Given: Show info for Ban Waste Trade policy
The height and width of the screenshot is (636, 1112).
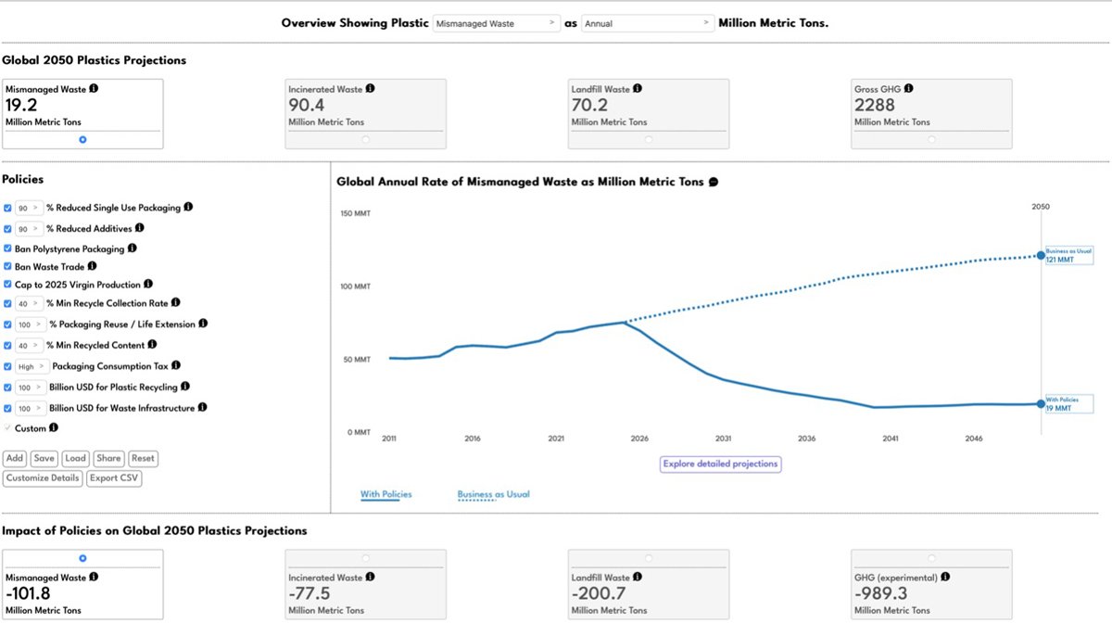Looking at the screenshot, I should click(92, 267).
